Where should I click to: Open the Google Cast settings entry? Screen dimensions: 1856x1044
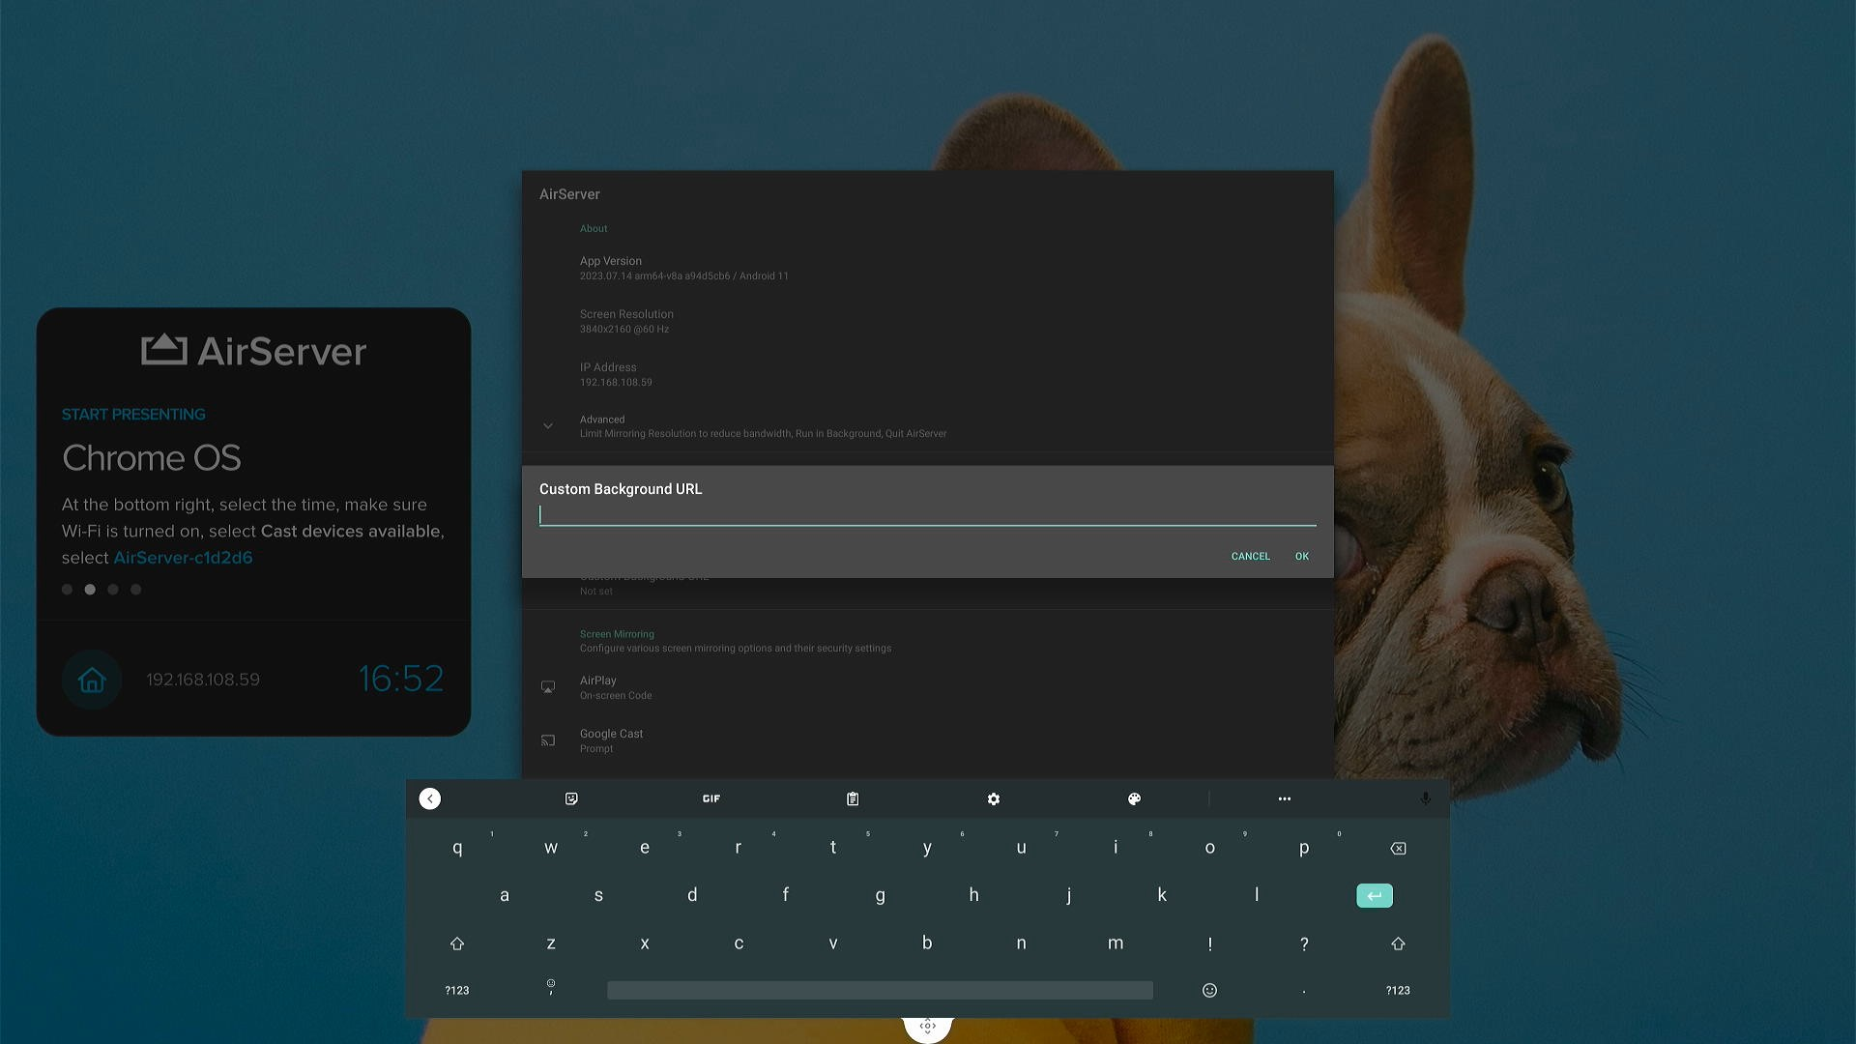pyautogui.click(x=611, y=739)
